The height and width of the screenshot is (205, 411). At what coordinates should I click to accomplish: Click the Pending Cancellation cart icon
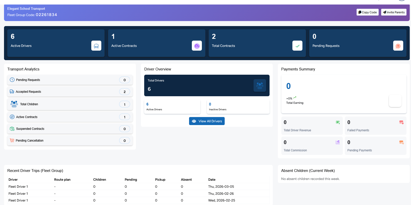pyautogui.click(x=12, y=141)
